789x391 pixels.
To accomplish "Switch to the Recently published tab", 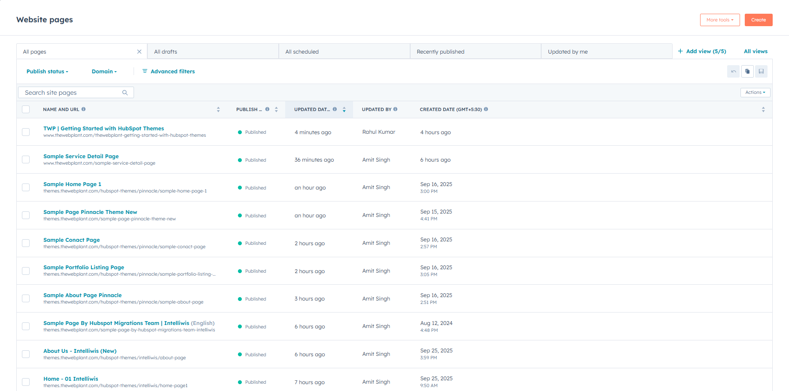I will 475,51.
